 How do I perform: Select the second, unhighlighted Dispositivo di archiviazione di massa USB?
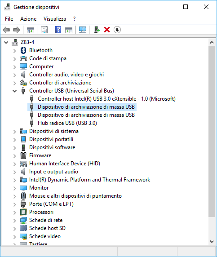(86, 115)
